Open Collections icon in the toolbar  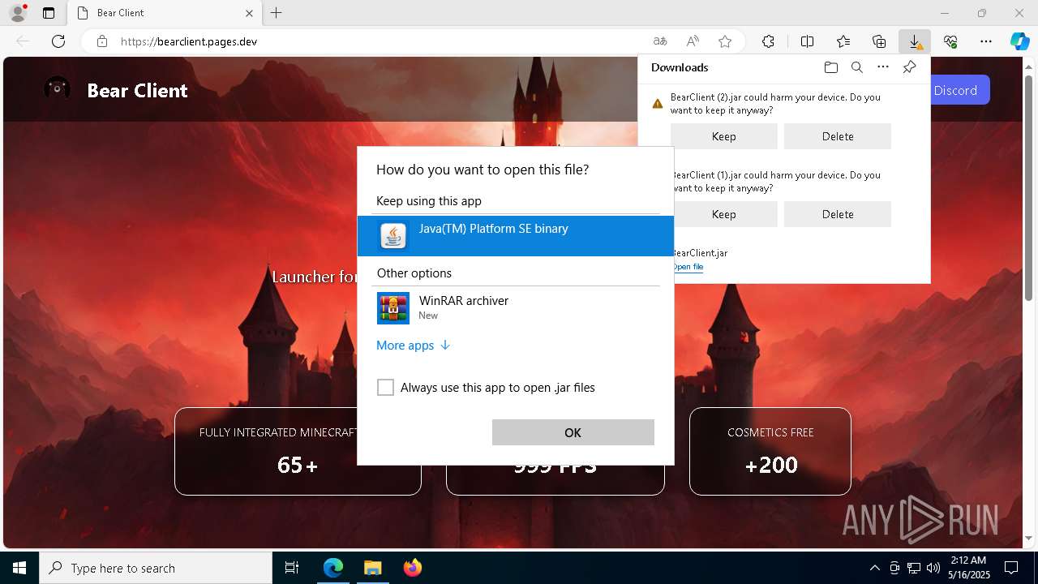879,41
